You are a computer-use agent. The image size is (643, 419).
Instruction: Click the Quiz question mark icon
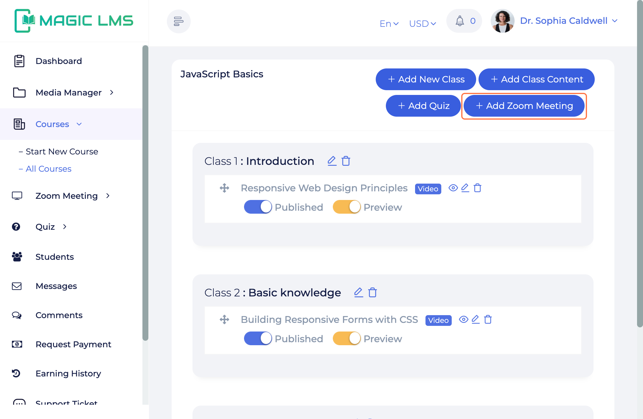tap(16, 227)
